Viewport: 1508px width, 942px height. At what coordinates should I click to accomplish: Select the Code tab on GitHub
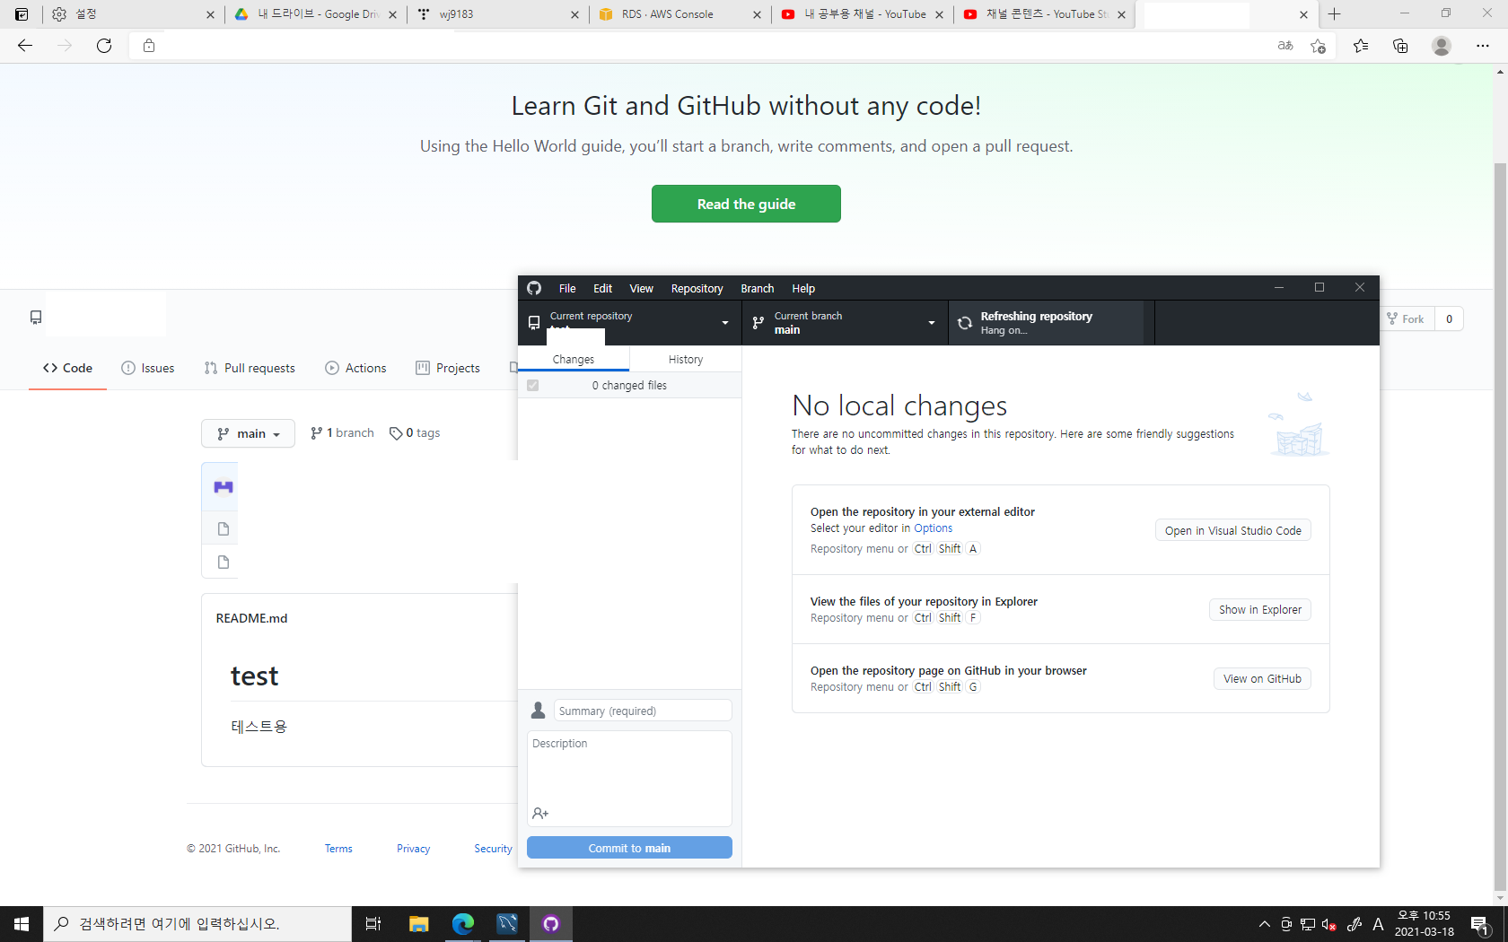tap(67, 368)
